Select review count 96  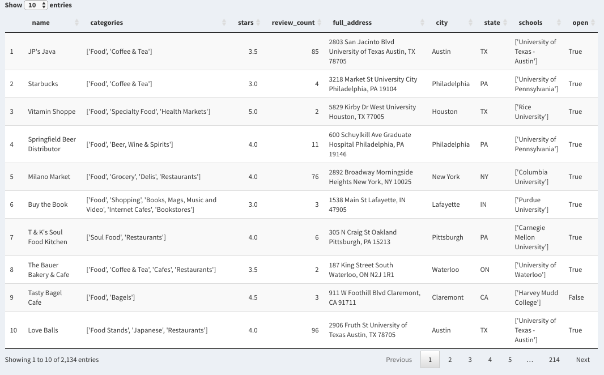(x=315, y=330)
